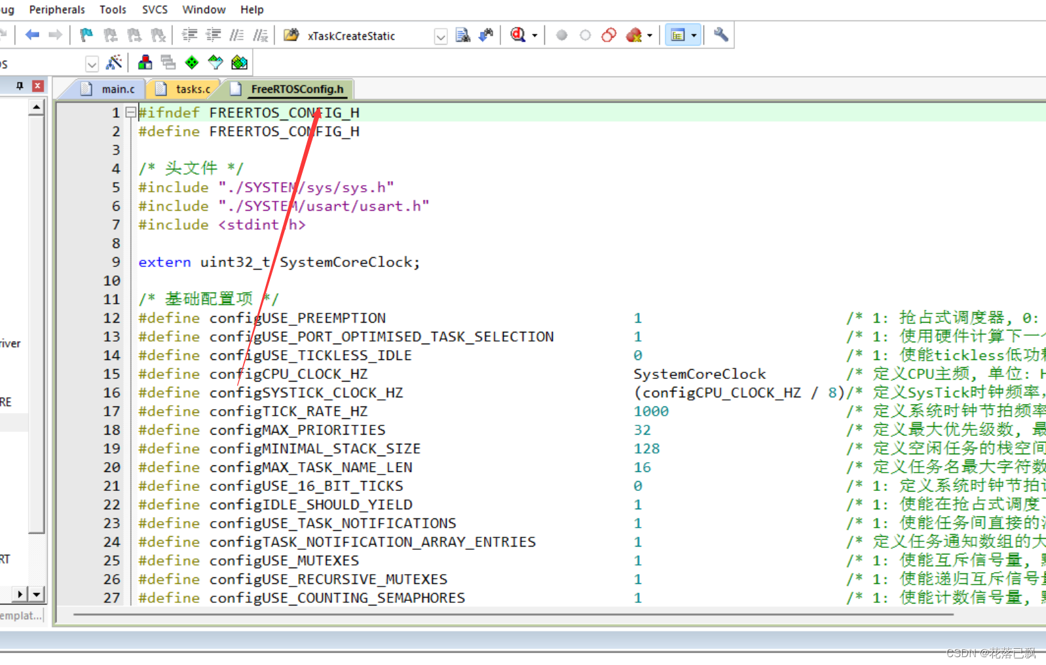
Task: Click the extern keyword on line 9
Action: click(x=164, y=262)
